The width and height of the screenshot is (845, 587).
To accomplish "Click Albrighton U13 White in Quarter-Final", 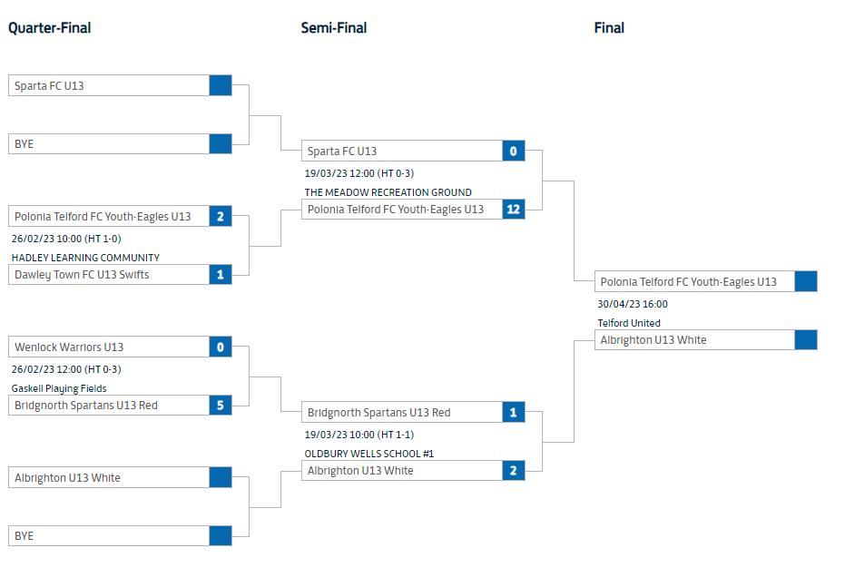I will point(67,478).
